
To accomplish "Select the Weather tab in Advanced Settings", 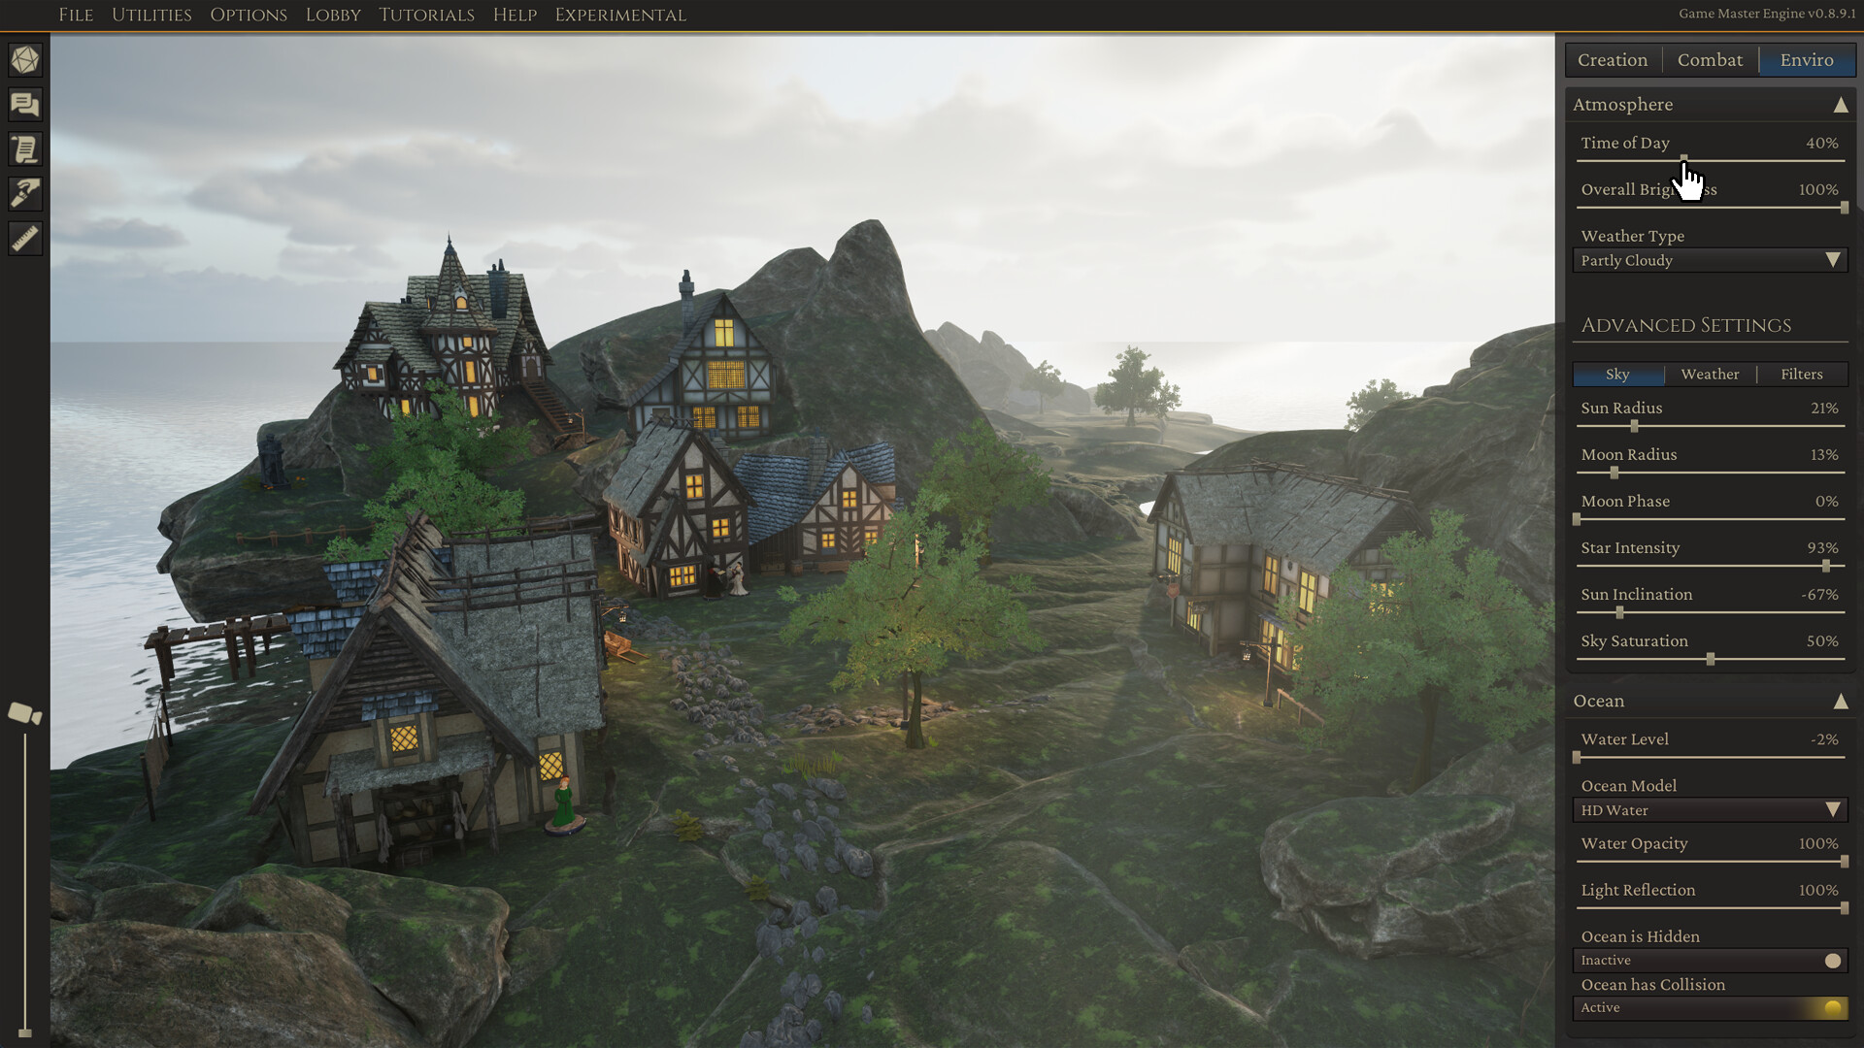I will pos(1711,374).
